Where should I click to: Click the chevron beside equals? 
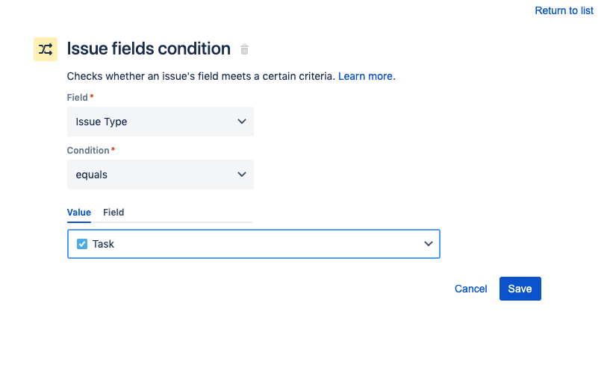click(241, 175)
